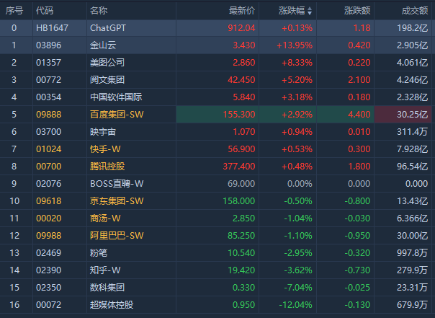Select BOSS直聘-W in the list

(117, 184)
